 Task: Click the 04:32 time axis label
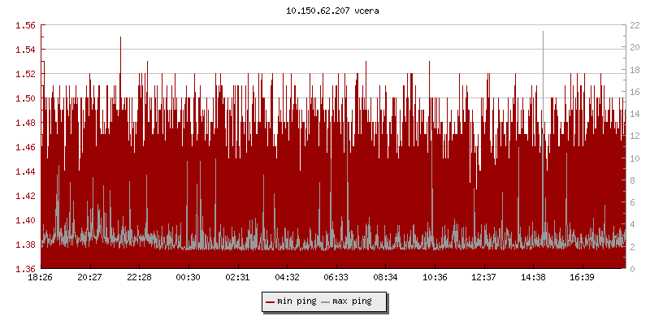click(287, 277)
